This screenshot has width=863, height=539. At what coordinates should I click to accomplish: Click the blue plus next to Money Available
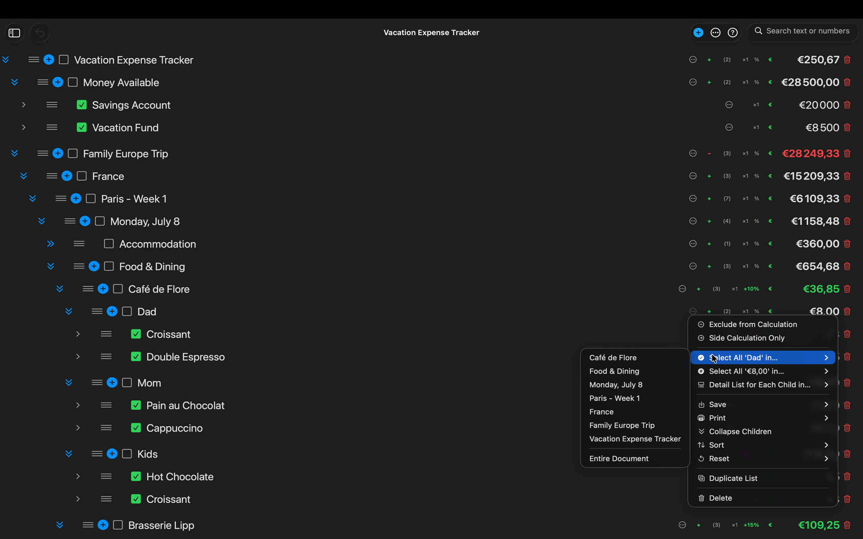pyautogui.click(x=58, y=82)
